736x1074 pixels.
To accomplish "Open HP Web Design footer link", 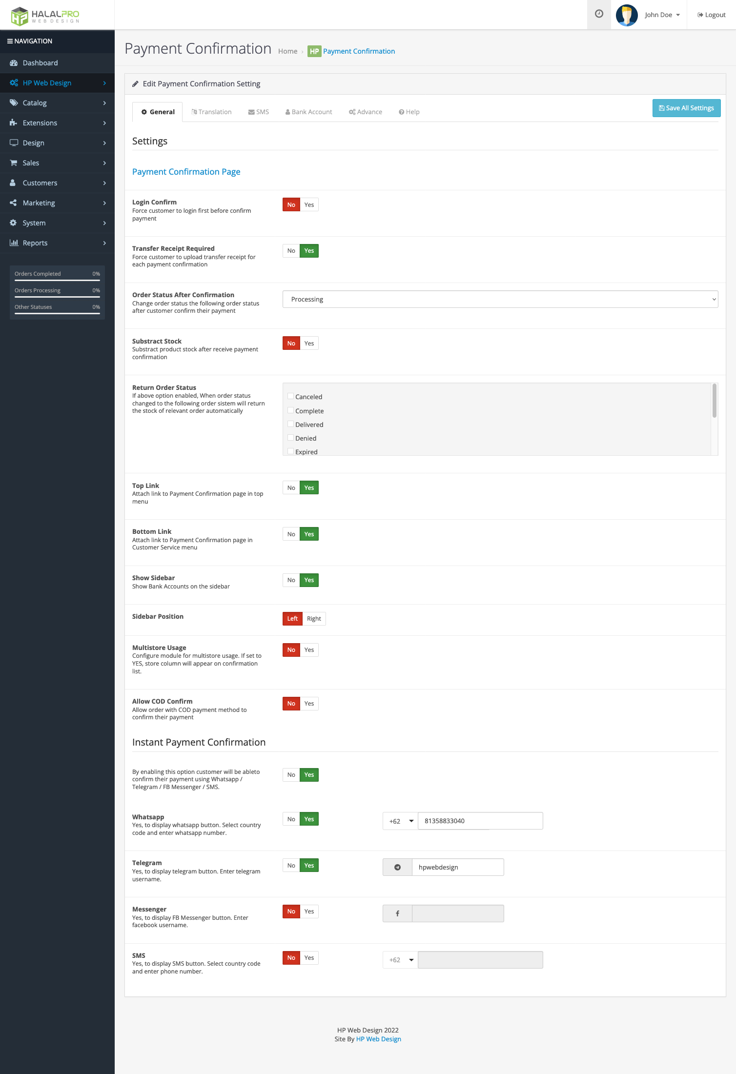I will pyautogui.click(x=379, y=1039).
